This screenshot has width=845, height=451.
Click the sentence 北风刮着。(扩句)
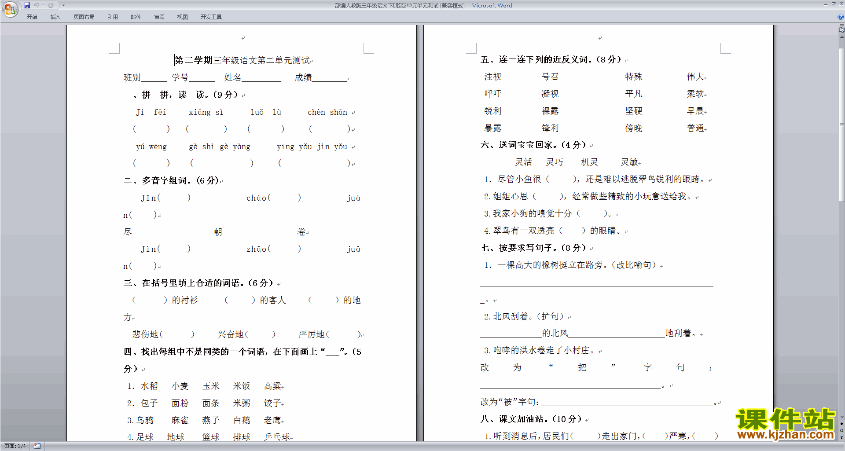(x=524, y=316)
